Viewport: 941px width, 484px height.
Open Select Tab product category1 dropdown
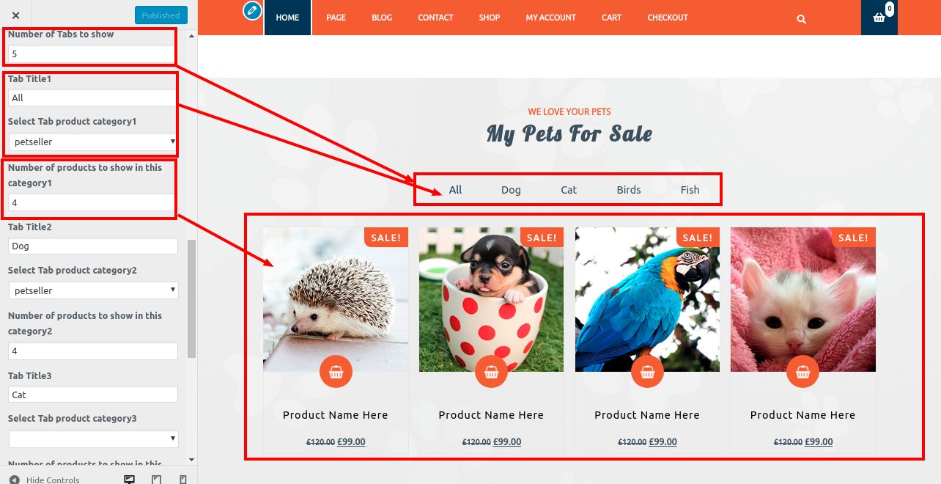click(93, 142)
